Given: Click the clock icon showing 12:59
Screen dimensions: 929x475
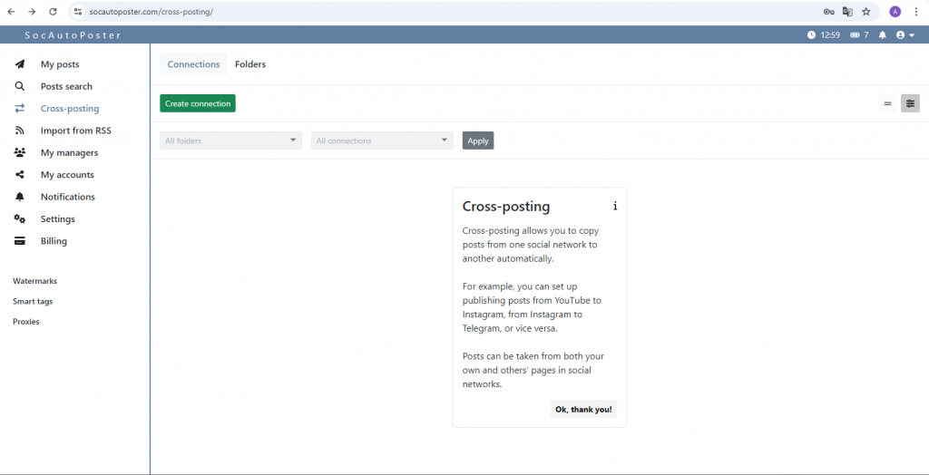Looking at the screenshot, I should point(811,35).
